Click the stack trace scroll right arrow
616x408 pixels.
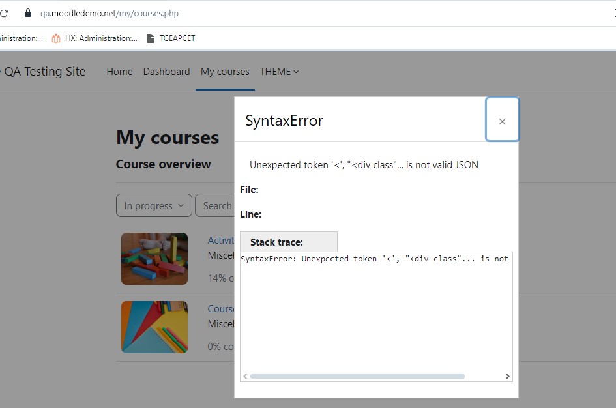tap(507, 376)
